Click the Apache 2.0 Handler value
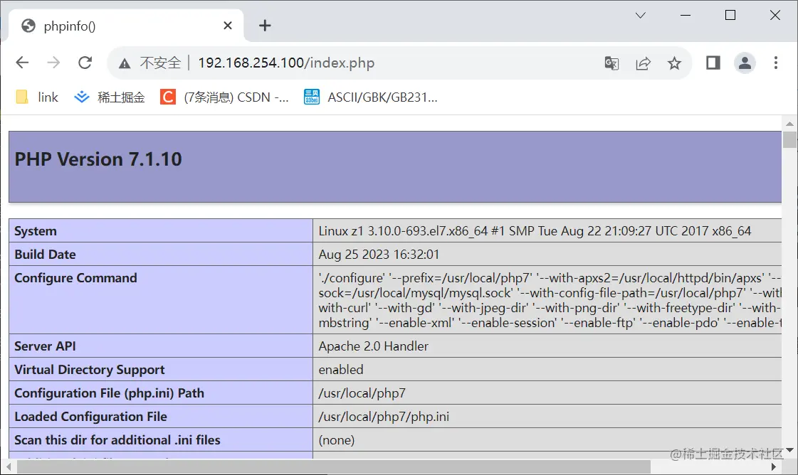798x475 pixels. point(373,346)
